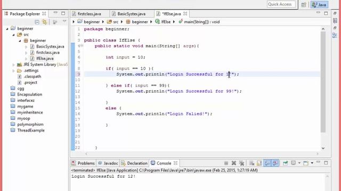341x191 pixels.
Task: Open the Problems tab
Action: (x=84, y=163)
